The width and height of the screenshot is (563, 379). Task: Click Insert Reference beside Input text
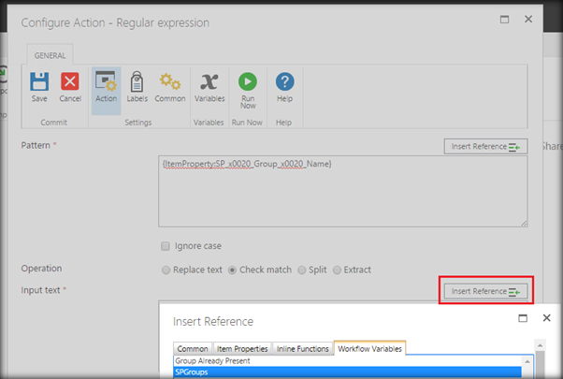[x=485, y=291]
